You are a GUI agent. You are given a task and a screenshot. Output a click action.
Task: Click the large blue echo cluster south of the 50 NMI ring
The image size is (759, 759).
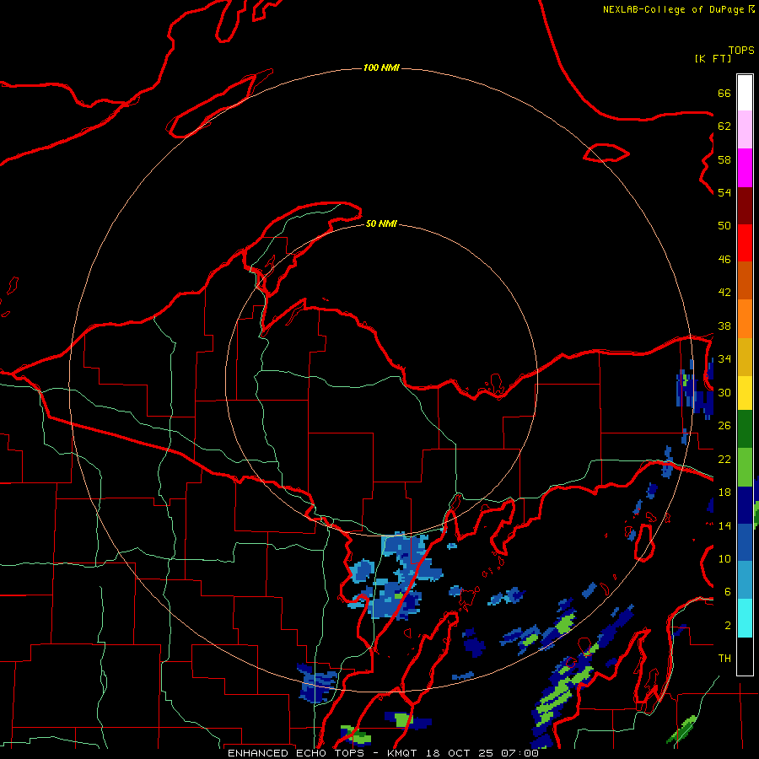(395, 576)
